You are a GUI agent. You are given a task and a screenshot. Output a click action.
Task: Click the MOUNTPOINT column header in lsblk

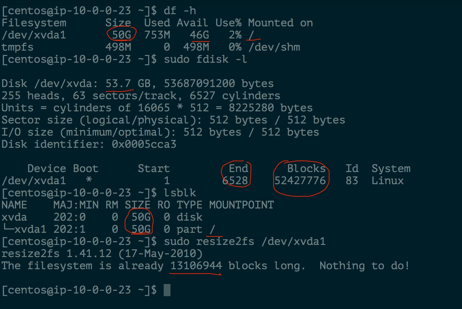(x=241, y=205)
